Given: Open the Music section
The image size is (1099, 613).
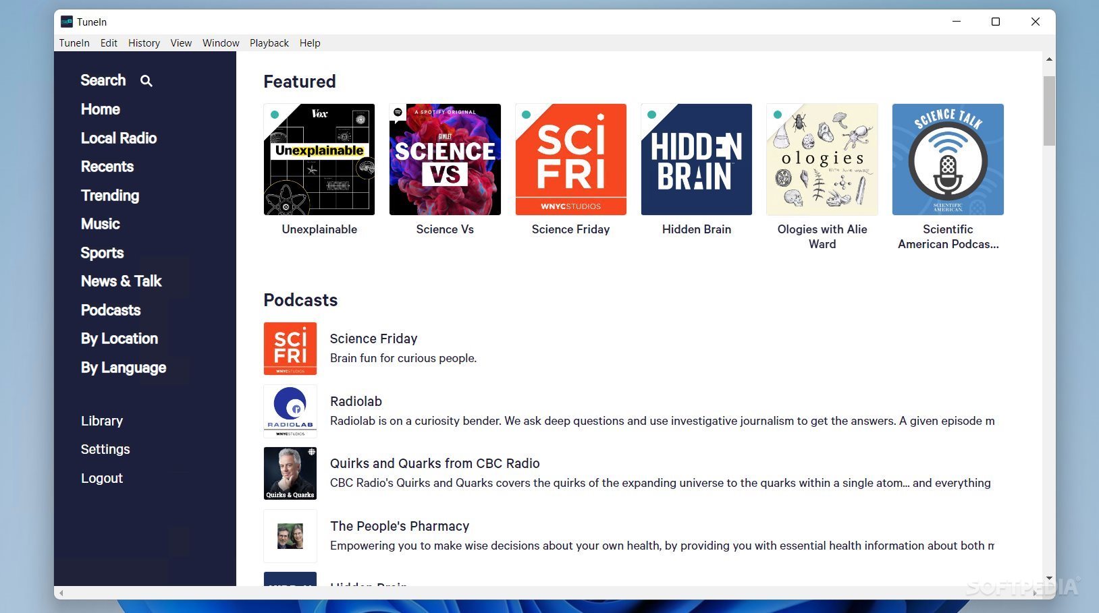Looking at the screenshot, I should point(101,224).
